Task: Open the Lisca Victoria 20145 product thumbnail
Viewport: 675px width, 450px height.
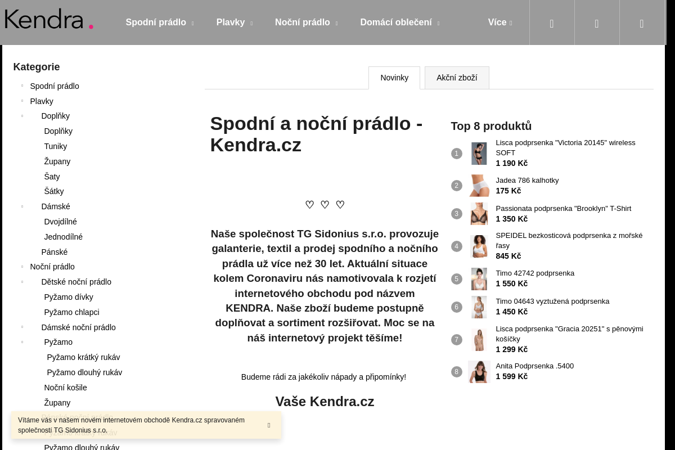Action: [479, 154]
